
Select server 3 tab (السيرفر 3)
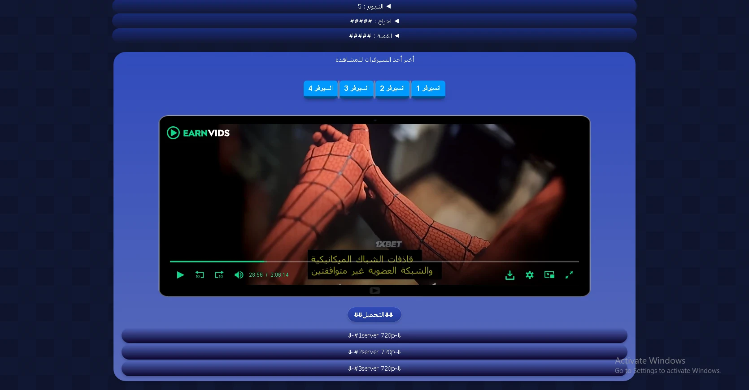coord(357,89)
